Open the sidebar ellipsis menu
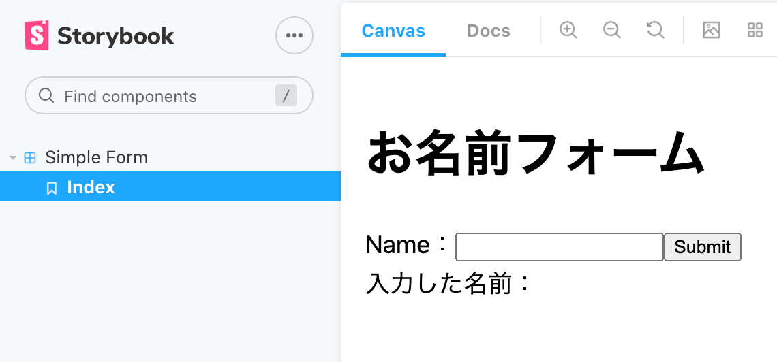This screenshot has width=777, height=362. click(x=294, y=35)
